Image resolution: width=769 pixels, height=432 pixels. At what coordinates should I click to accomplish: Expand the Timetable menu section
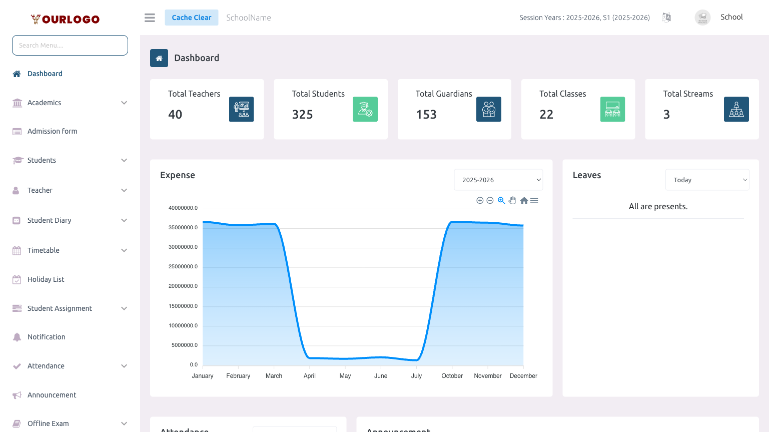tap(70, 250)
